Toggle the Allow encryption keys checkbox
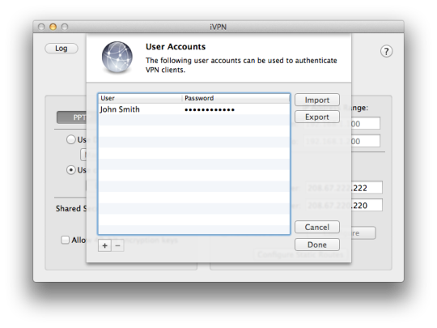 pyautogui.click(x=65, y=240)
